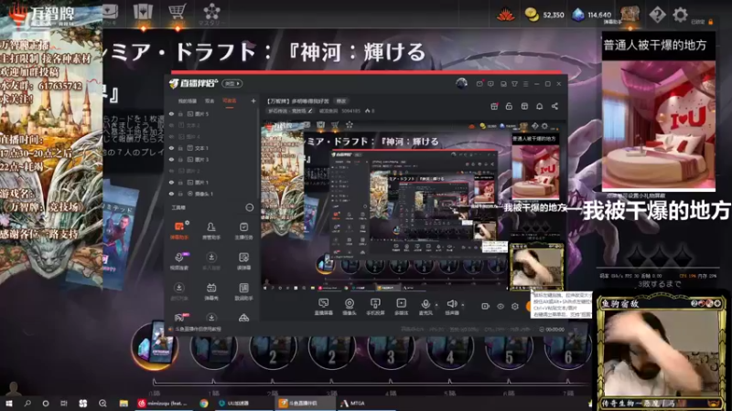
Task: Open the video co-stream tool with purple badge
Action: click(x=179, y=260)
